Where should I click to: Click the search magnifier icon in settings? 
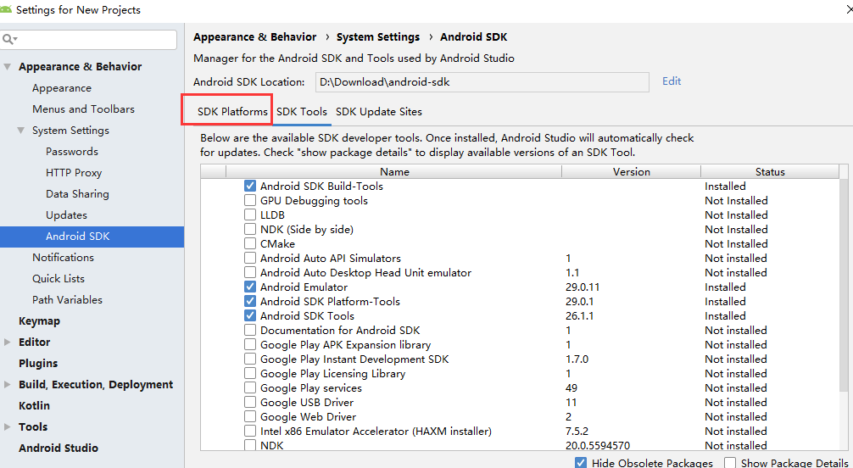click(x=9, y=40)
